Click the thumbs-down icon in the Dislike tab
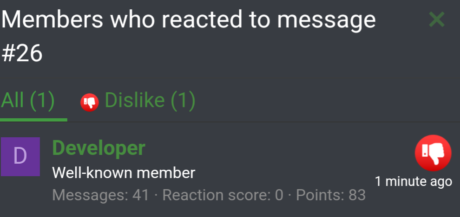This screenshot has width=460, height=217. click(90, 102)
